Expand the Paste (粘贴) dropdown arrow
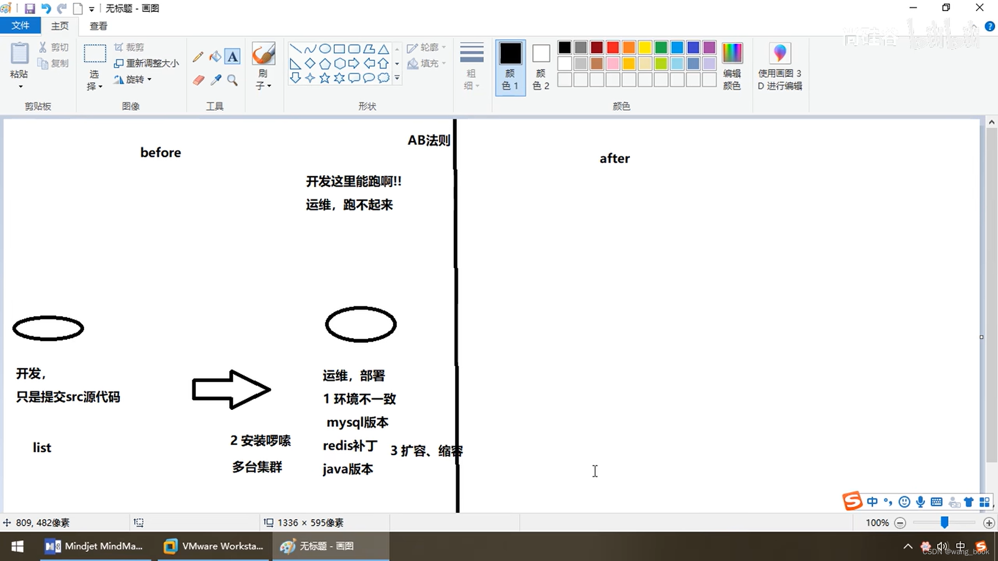Image resolution: width=998 pixels, height=561 pixels. pos(20,87)
